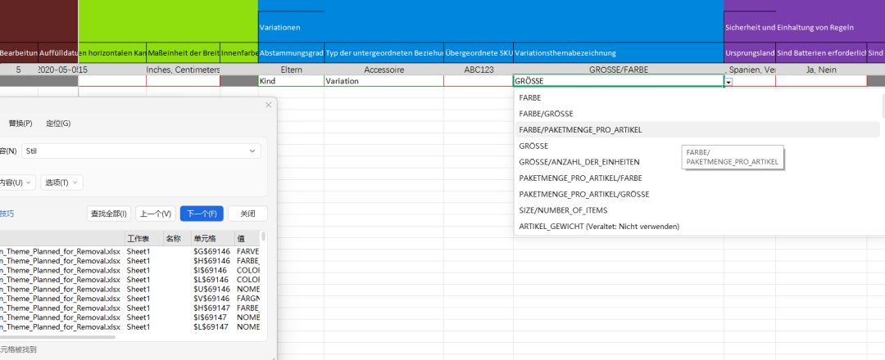Select the result row for cell $U$69146
The height and width of the screenshot is (360, 885).
pyautogui.click(x=129, y=289)
